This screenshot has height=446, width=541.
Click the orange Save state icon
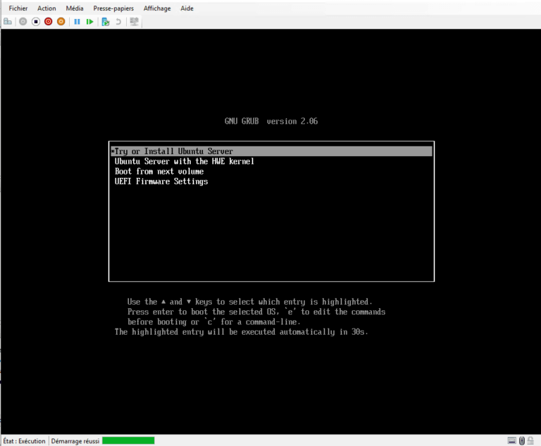coord(61,22)
